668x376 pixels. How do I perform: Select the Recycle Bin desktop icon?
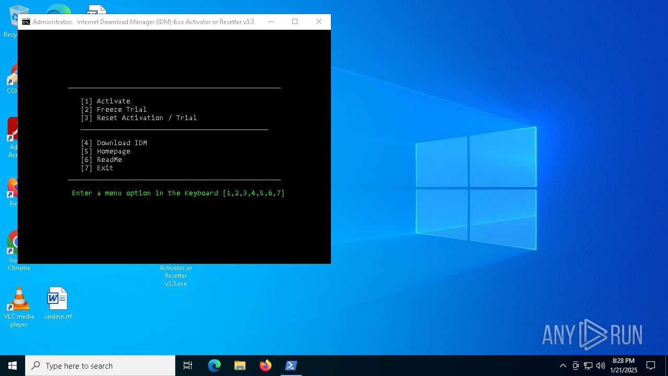(x=10, y=21)
